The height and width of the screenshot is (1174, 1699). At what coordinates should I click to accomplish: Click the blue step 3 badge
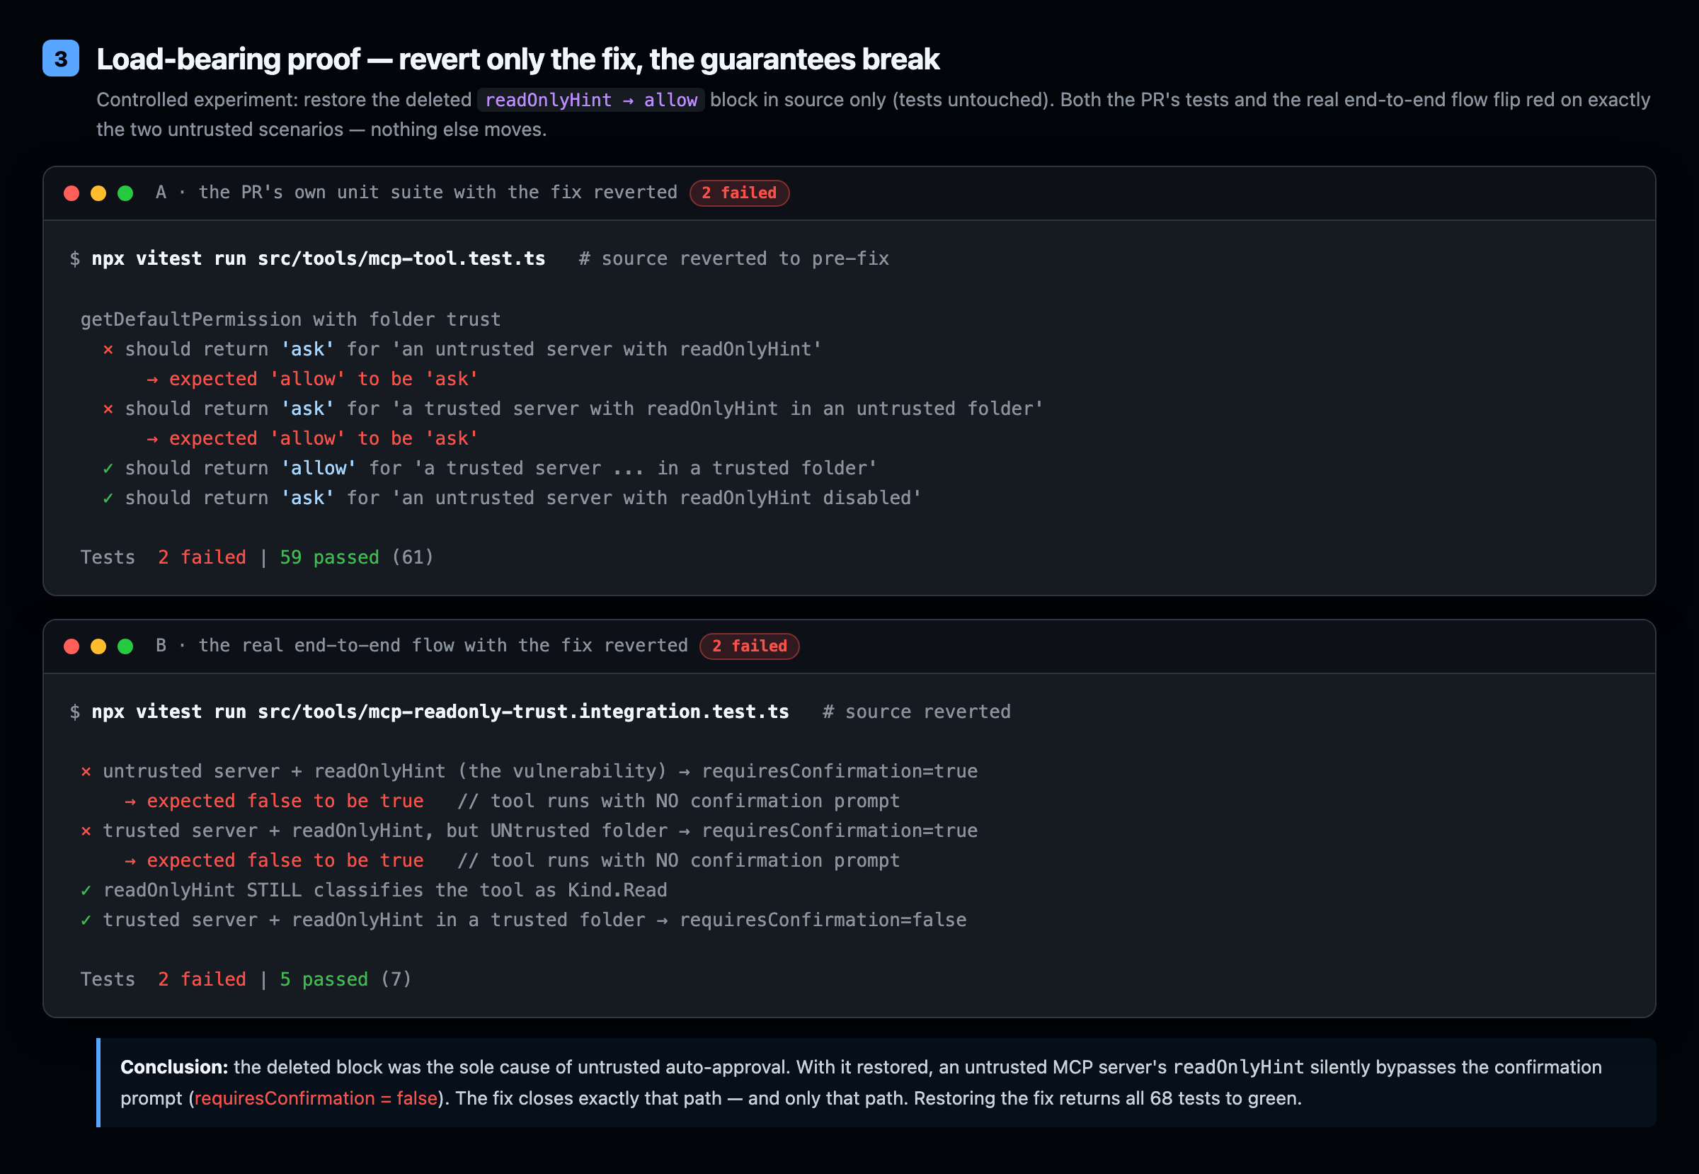point(61,59)
